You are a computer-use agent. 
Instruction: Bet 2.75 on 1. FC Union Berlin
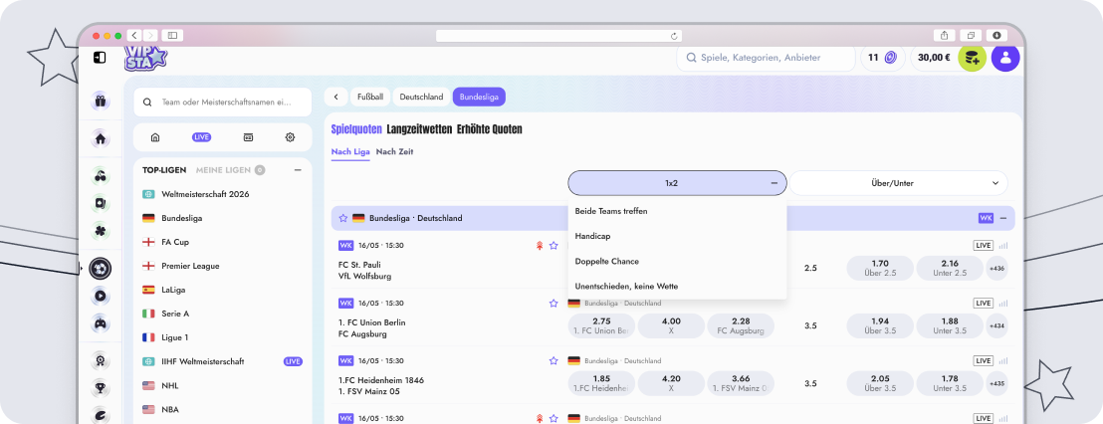[x=601, y=326]
